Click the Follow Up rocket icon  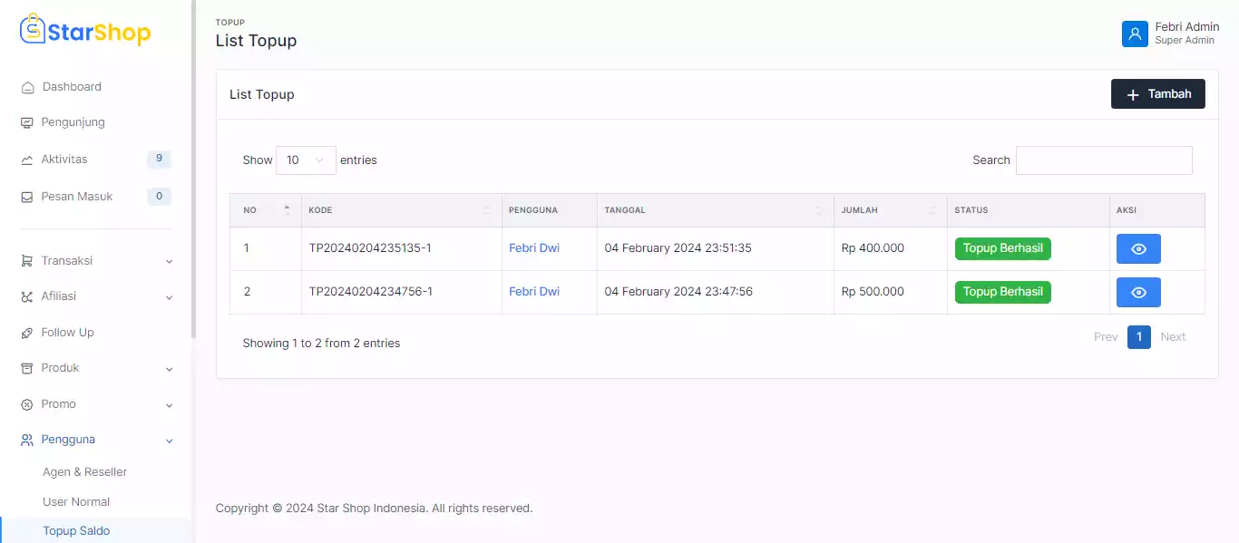[27, 333]
